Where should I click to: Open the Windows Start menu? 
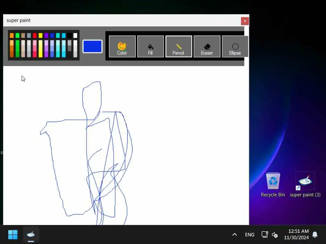pyautogui.click(x=13, y=235)
